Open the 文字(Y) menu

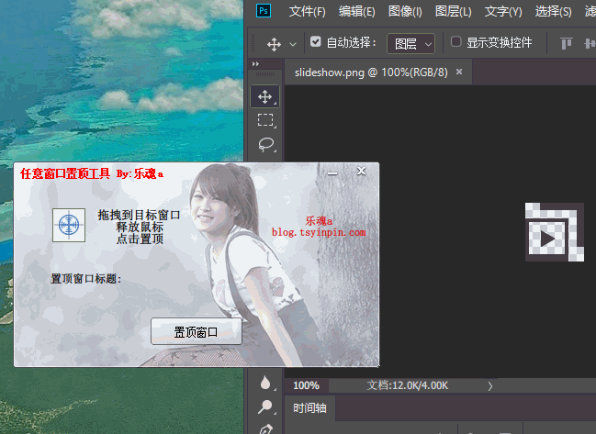(503, 12)
